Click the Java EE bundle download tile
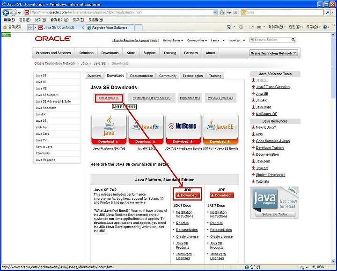Screen dimensions: 337x271 (x=220, y=129)
